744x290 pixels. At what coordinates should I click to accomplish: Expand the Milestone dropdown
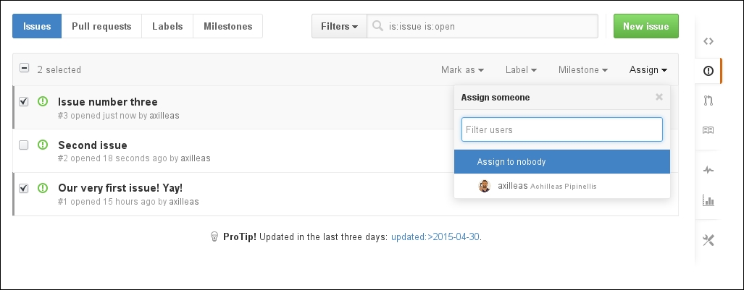click(582, 69)
